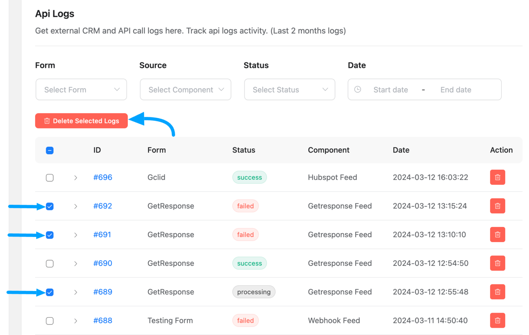Click the delete trash icon for log #688

click(x=497, y=320)
